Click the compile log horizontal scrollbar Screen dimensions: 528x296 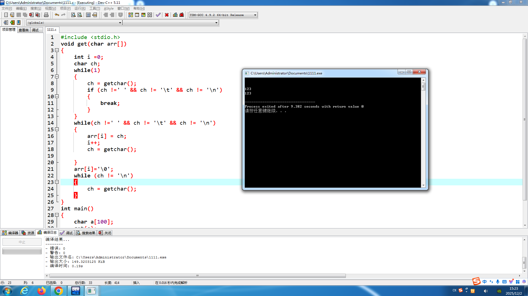coord(198,276)
